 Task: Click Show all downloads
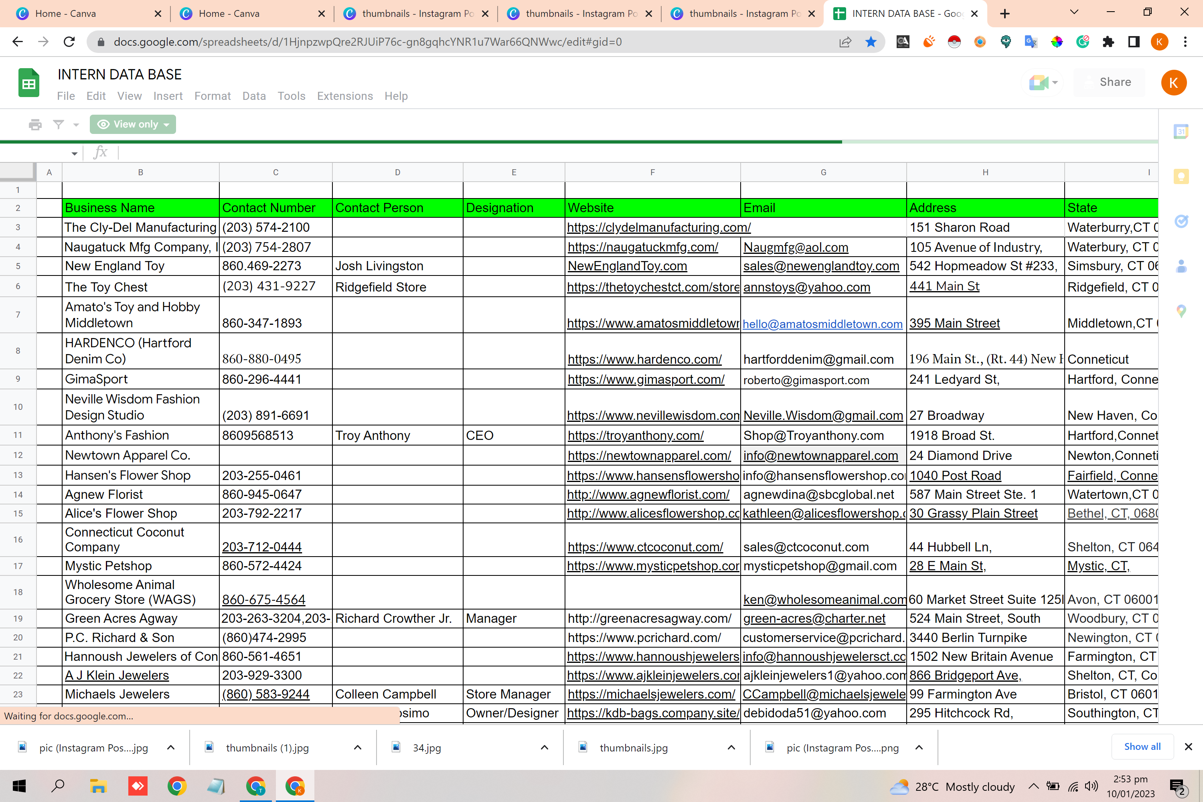[1142, 747]
